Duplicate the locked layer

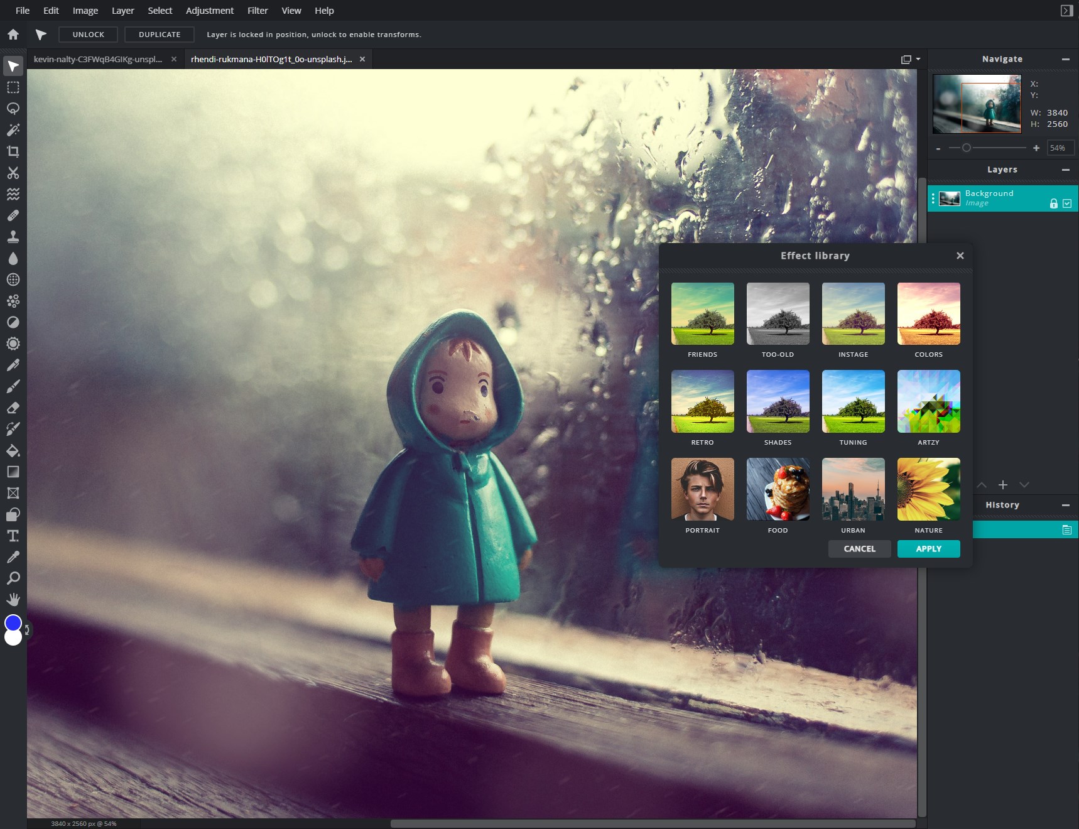point(159,34)
